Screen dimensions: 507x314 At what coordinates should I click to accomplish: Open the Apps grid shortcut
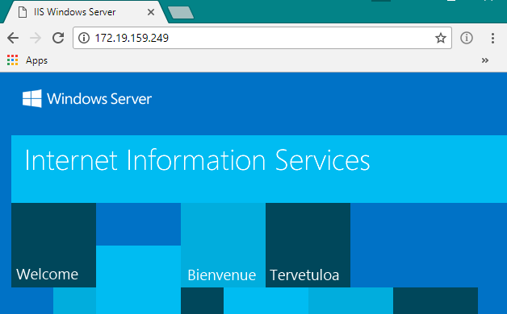coord(27,60)
